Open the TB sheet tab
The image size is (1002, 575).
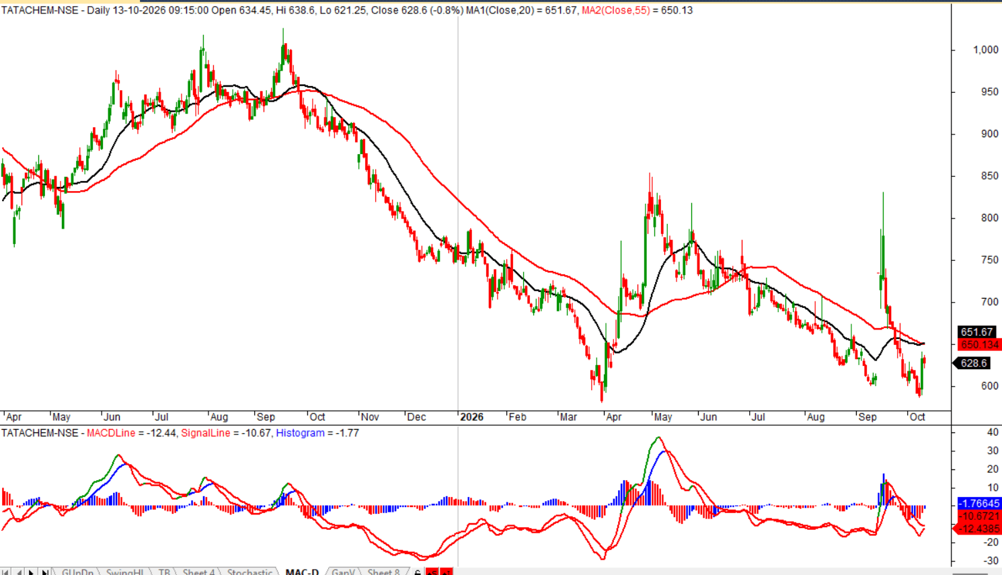(164, 572)
